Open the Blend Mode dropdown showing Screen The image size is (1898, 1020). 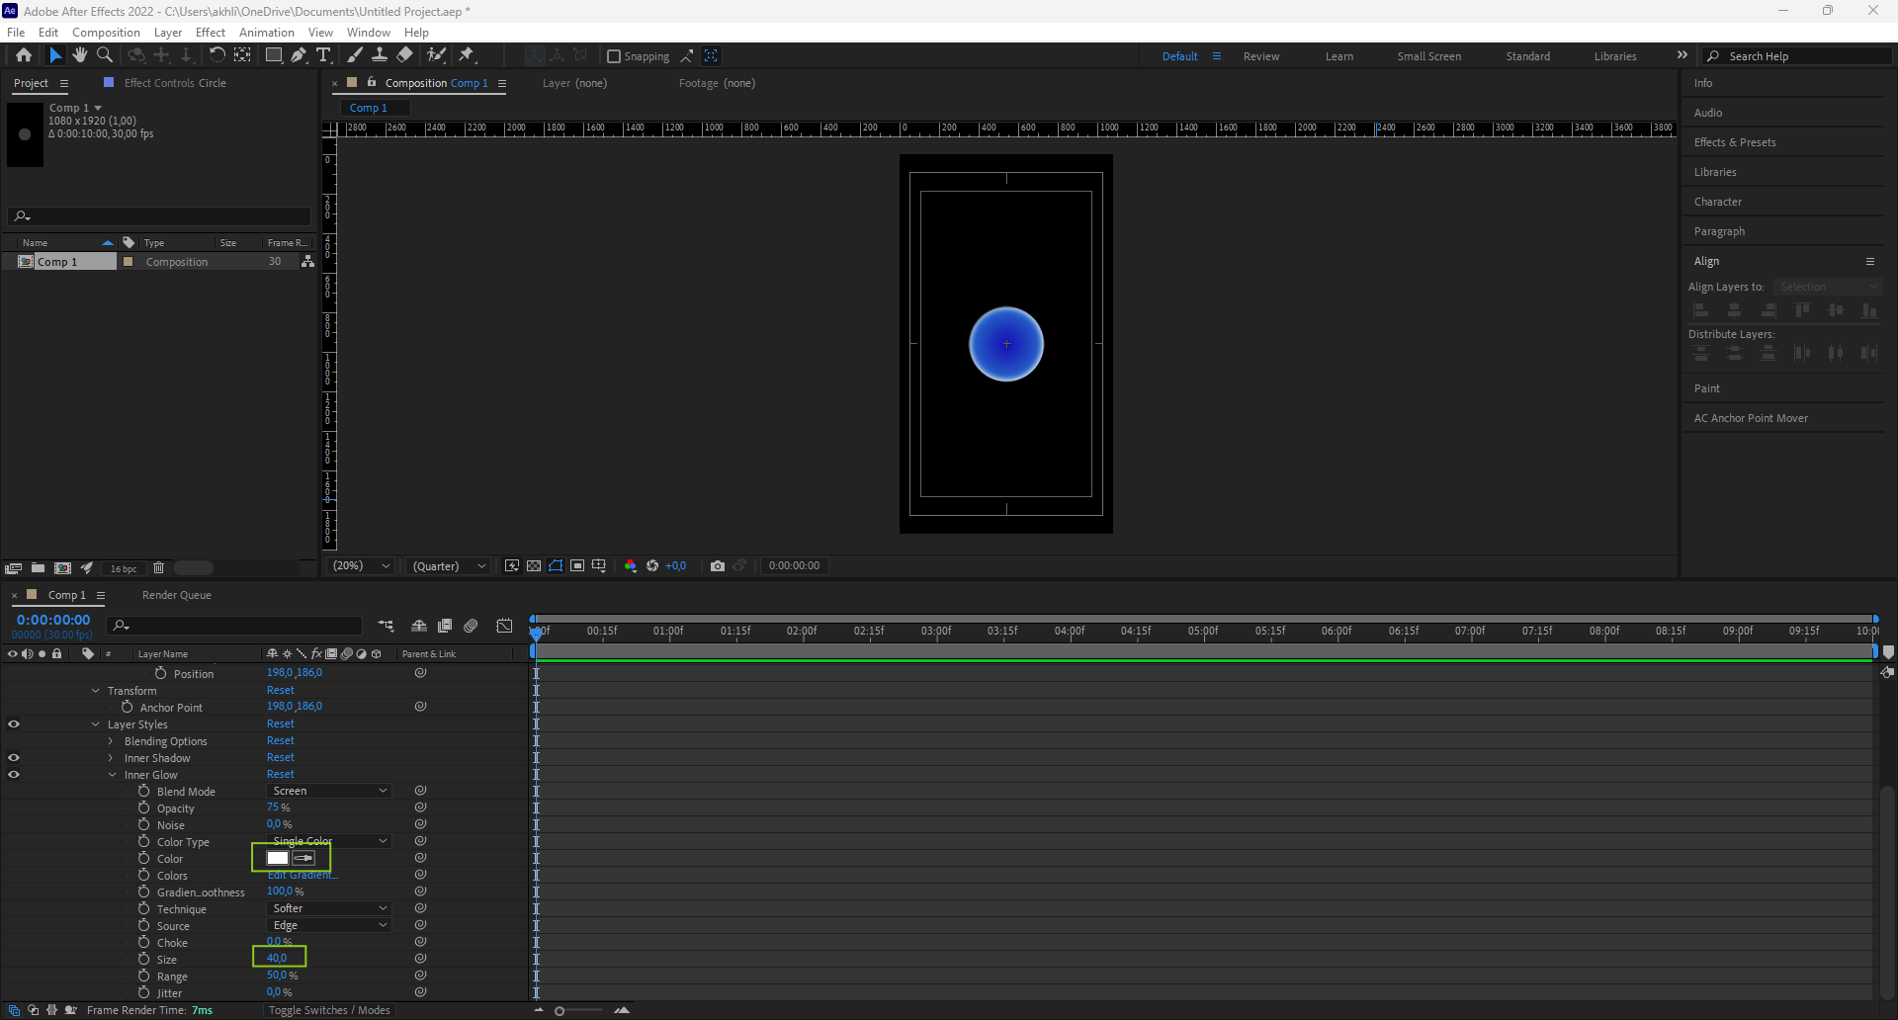[329, 791]
